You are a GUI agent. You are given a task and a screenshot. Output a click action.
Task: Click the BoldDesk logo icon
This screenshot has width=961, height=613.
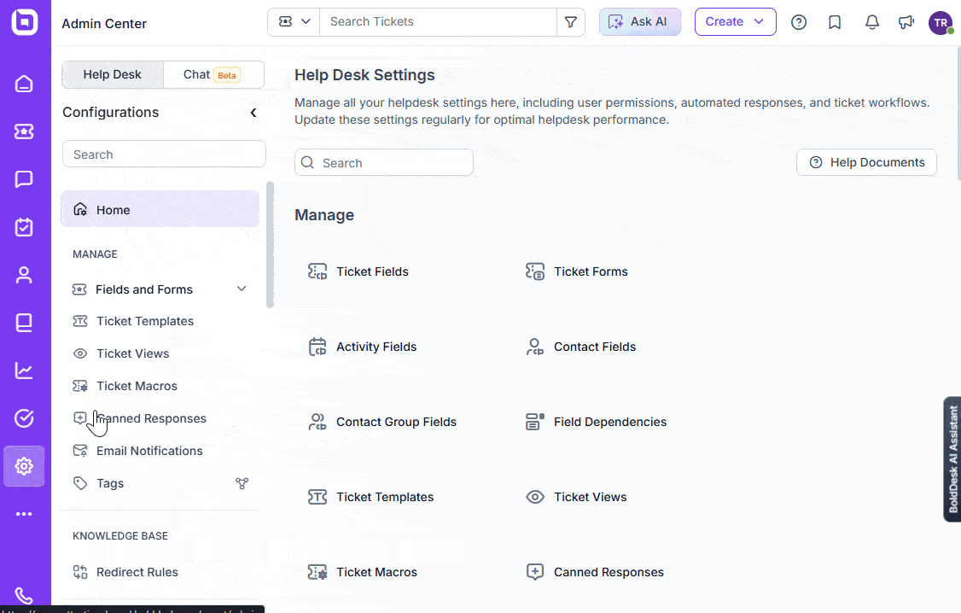[25, 22]
